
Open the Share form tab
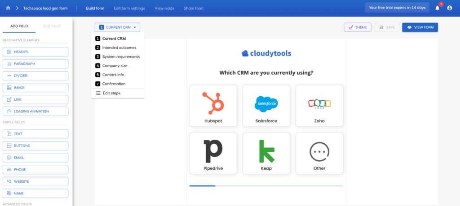(x=193, y=8)
